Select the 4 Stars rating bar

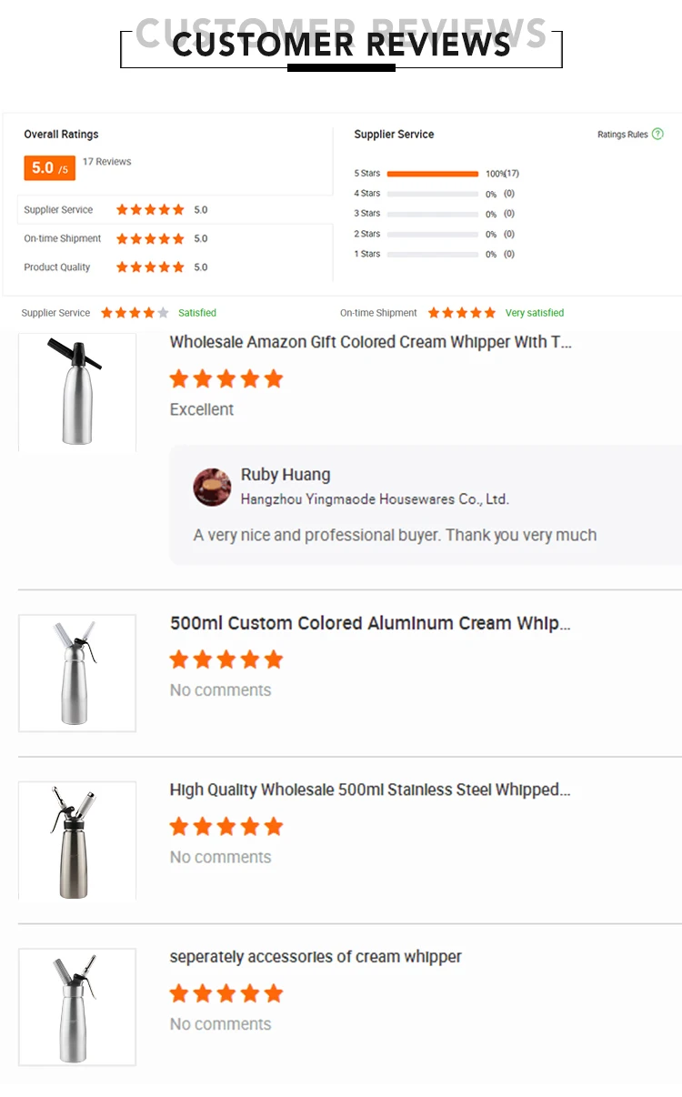point(432,194)
